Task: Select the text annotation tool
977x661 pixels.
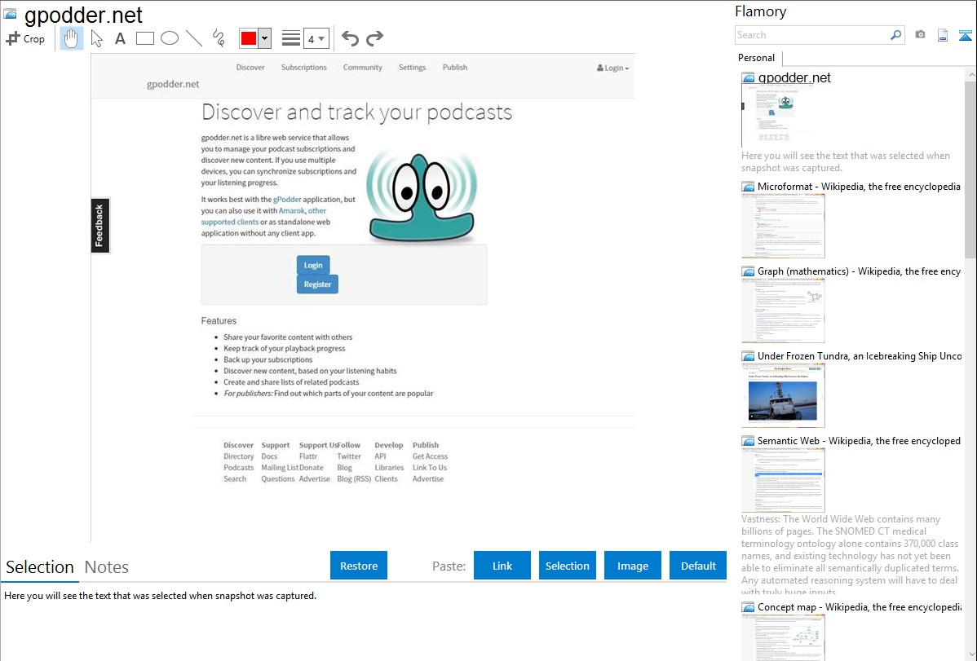Action: [x=120, y=38]
